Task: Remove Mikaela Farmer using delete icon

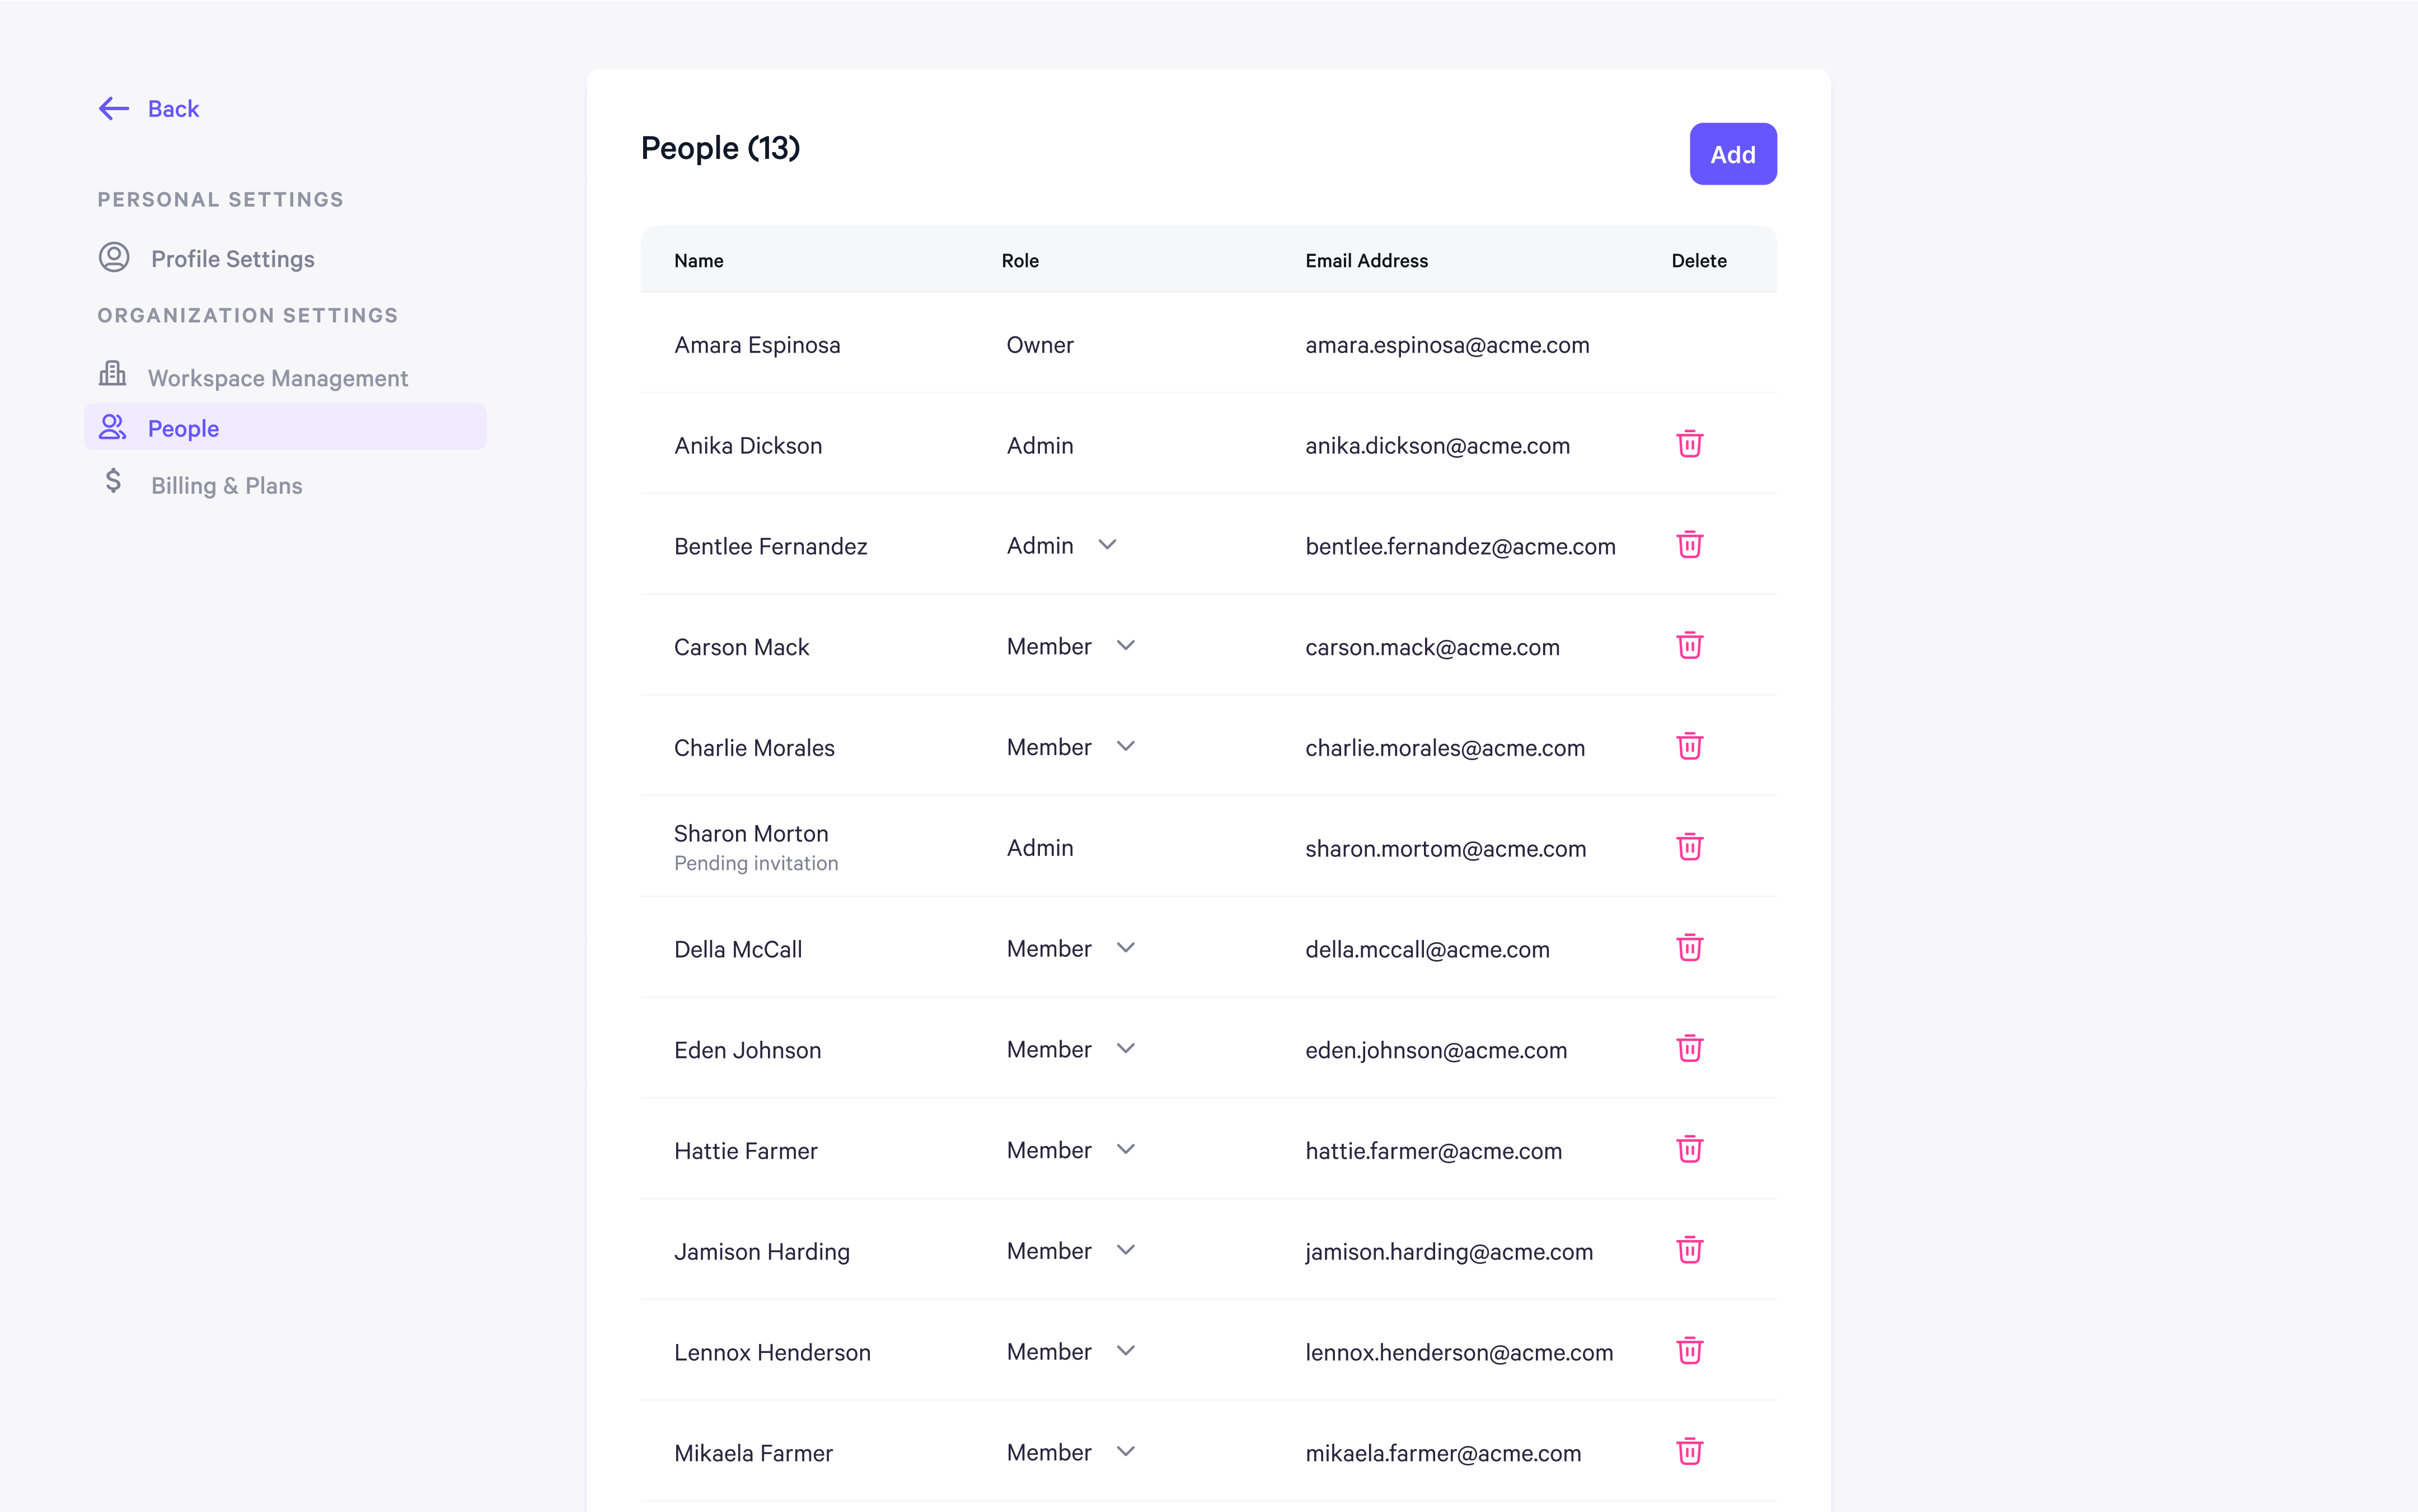Action: pos(1689,1452)
